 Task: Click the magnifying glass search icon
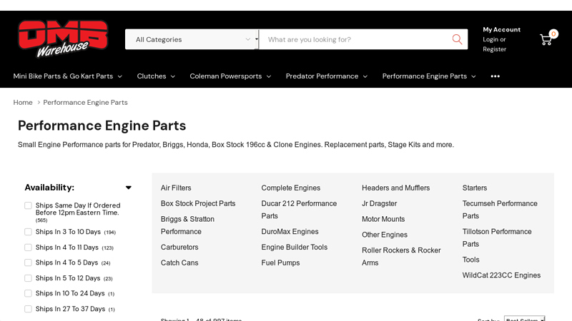click(457, 39)
